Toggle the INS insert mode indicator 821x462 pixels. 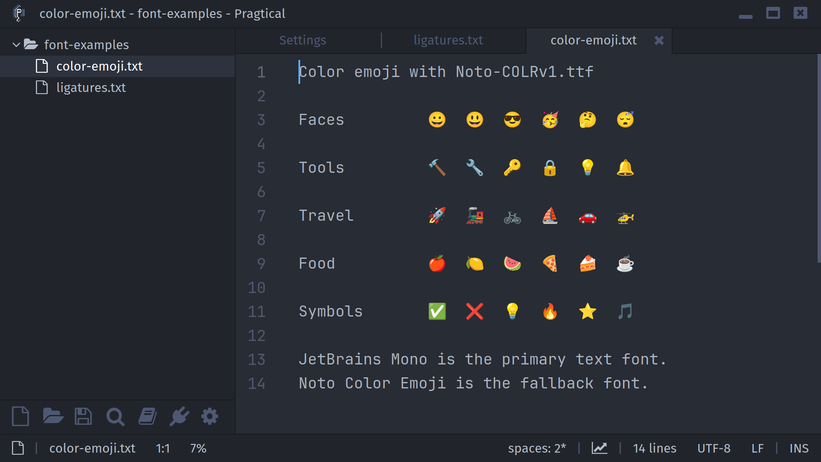[x=799, y=448]
